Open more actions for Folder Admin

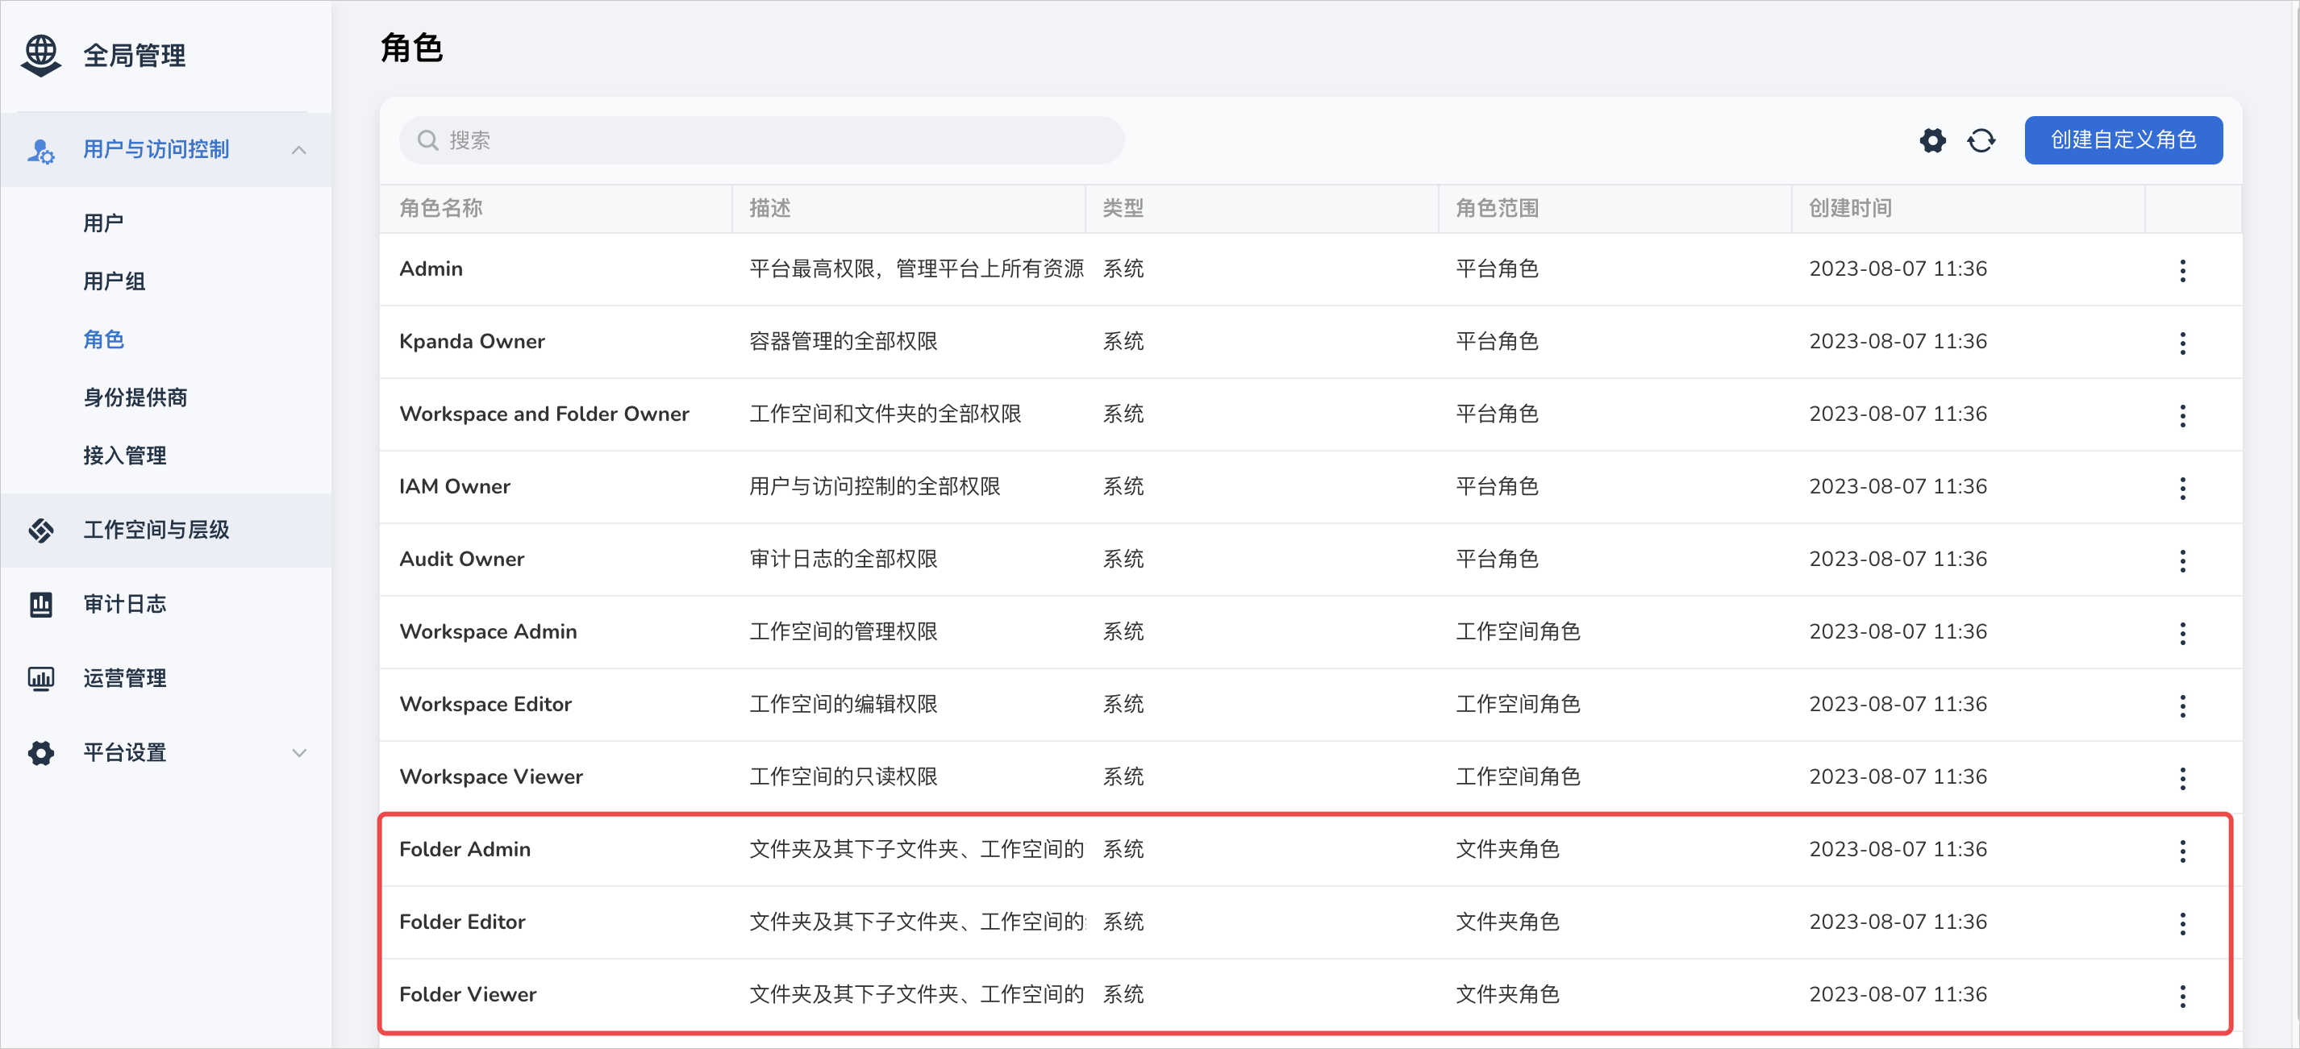2183,851
